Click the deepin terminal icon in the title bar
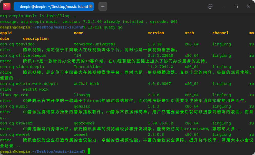Screen dimensions: 255x155 point(6,6)
